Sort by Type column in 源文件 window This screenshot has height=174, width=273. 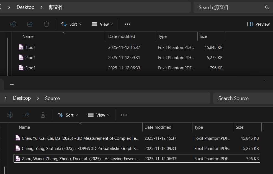click(x=162, y=36)
